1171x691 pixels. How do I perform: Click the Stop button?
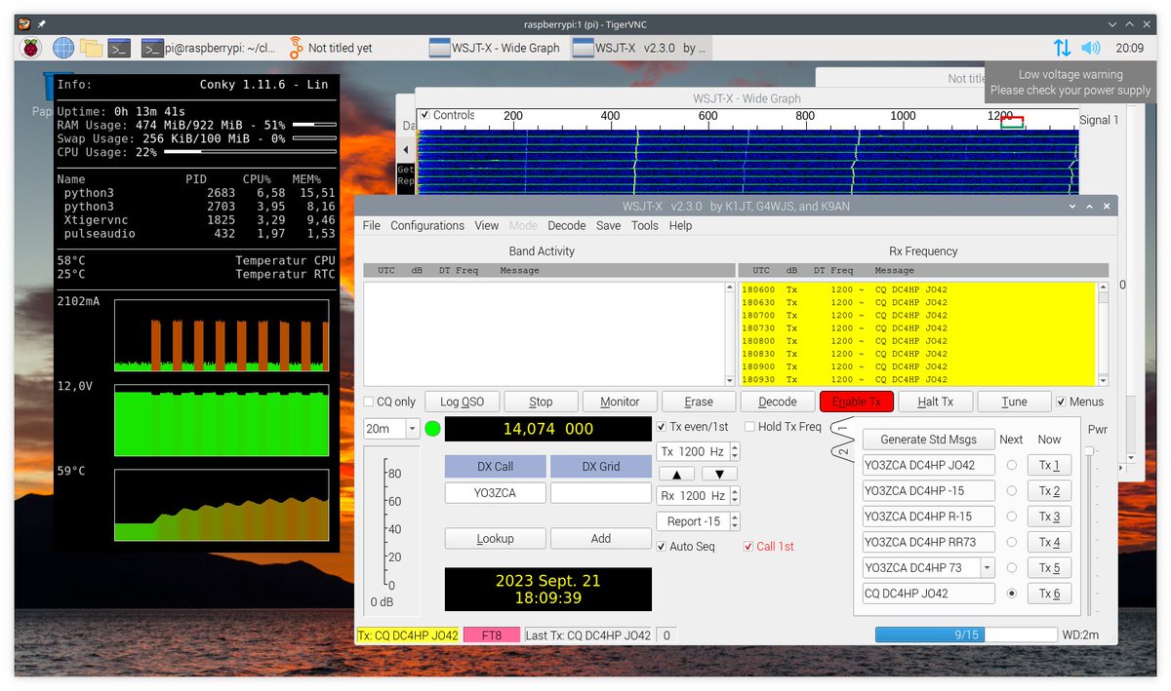541,402
